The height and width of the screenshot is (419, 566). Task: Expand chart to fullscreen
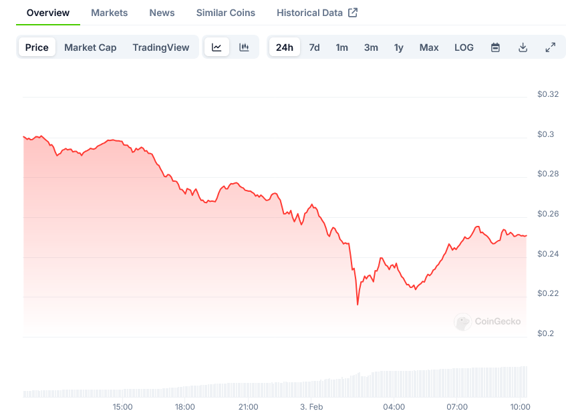(x=550, y=47)
